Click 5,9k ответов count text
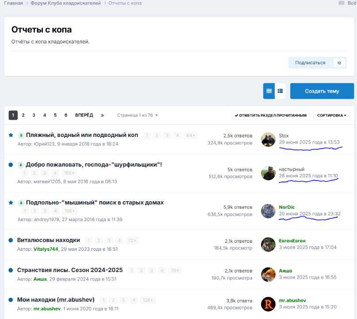Viewport: 357px width, 319px height. point(238,207)
